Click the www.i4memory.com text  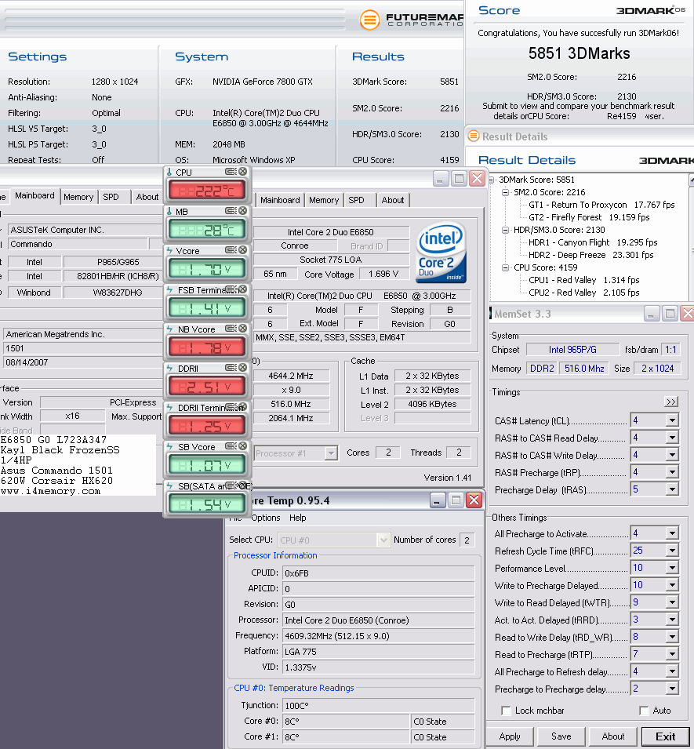[x=50, y=491]
